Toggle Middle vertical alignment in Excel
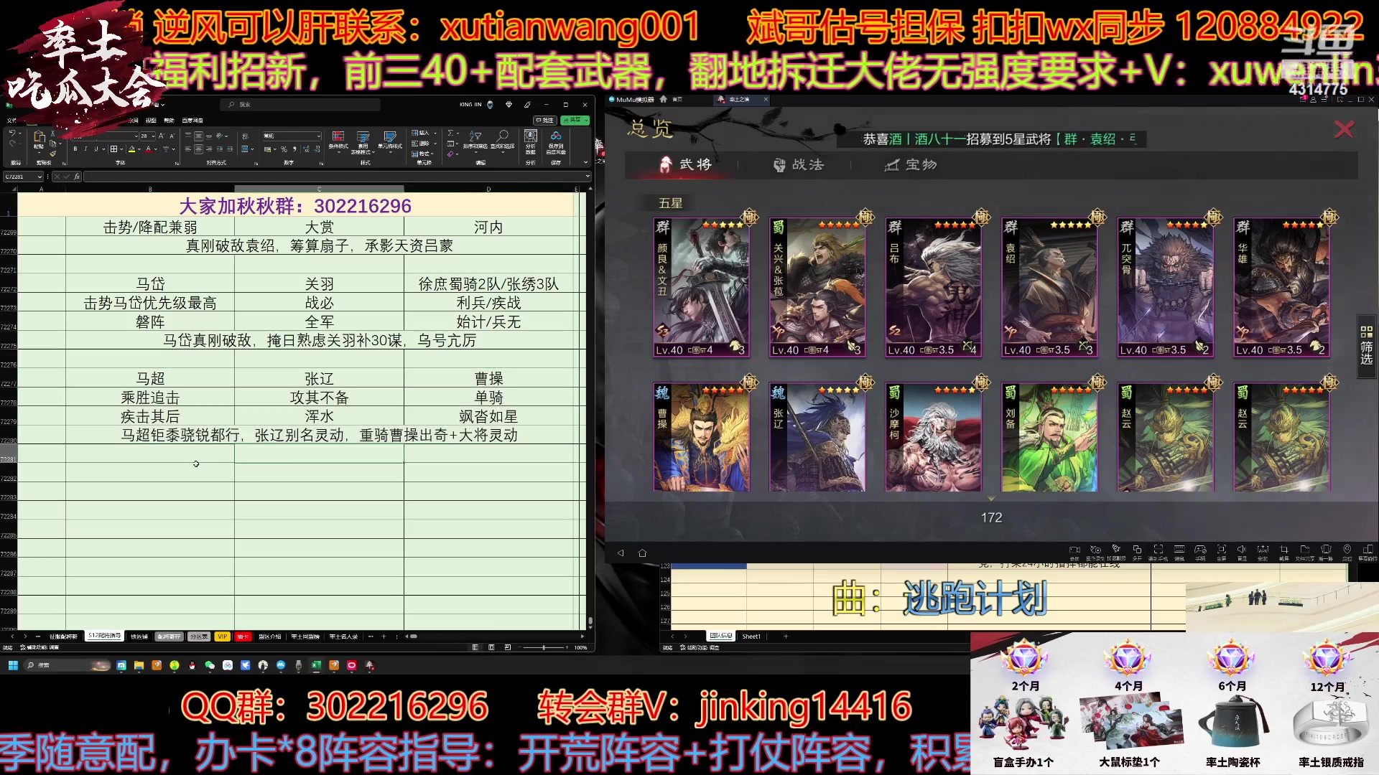Viewport: 1379px width, 775px height. (198, 136)
